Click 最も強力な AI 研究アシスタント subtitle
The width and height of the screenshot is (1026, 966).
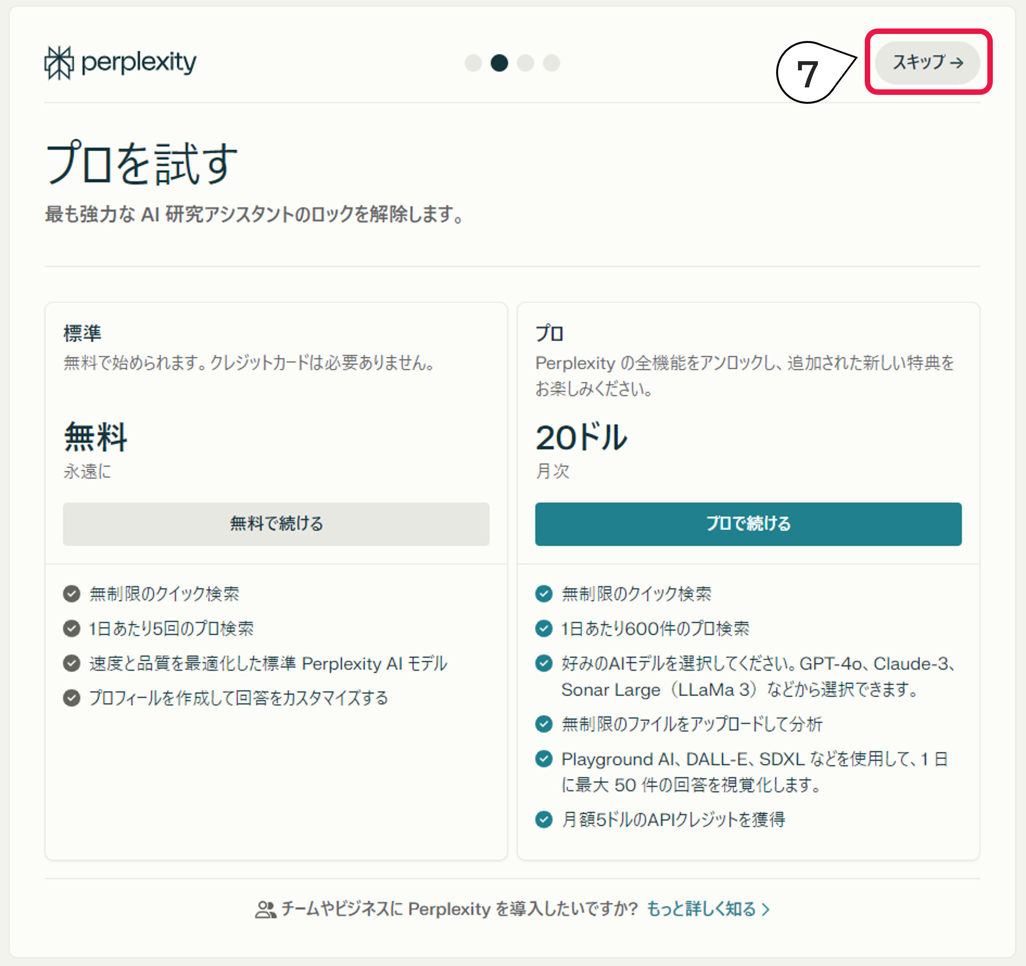pos(254,214)
